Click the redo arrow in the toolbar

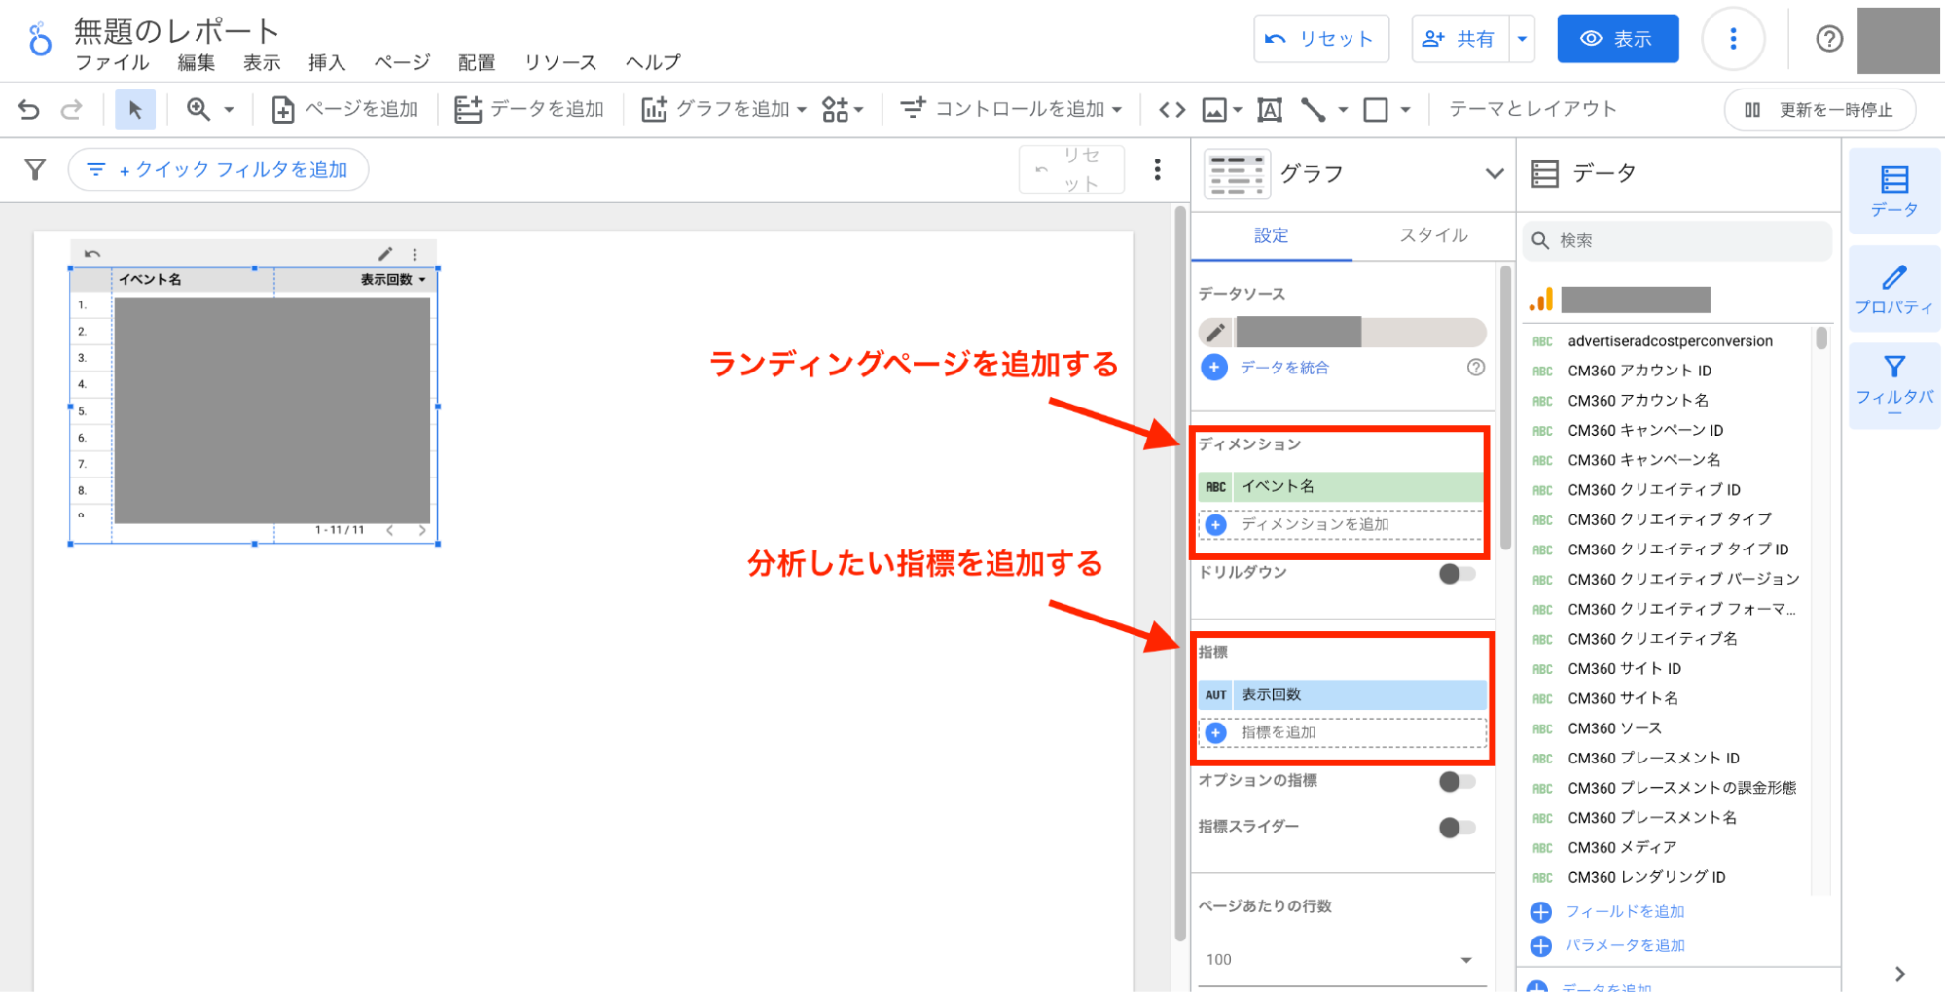71,109
